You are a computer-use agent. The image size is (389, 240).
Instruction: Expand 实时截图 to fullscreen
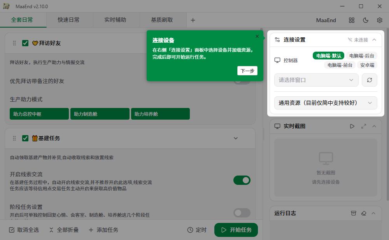(x=364, y=126)
